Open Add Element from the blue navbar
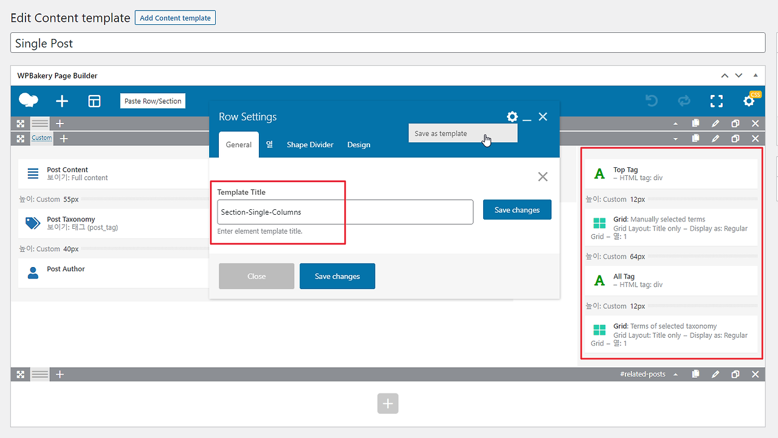 pyautogui.click(x=62, y=101)
